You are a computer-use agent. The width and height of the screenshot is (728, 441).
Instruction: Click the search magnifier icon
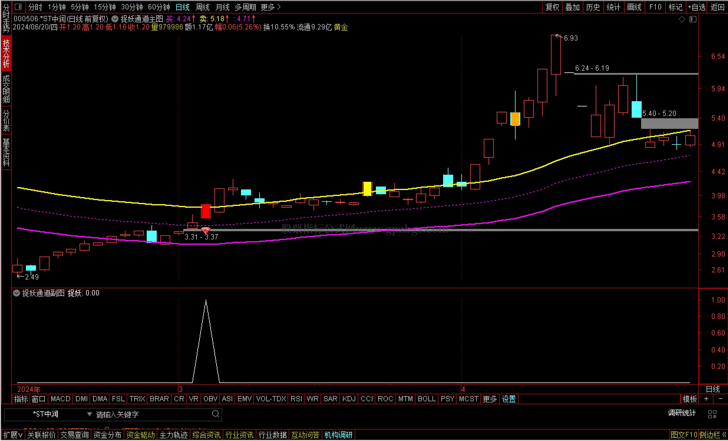click(x=216, y=414)
